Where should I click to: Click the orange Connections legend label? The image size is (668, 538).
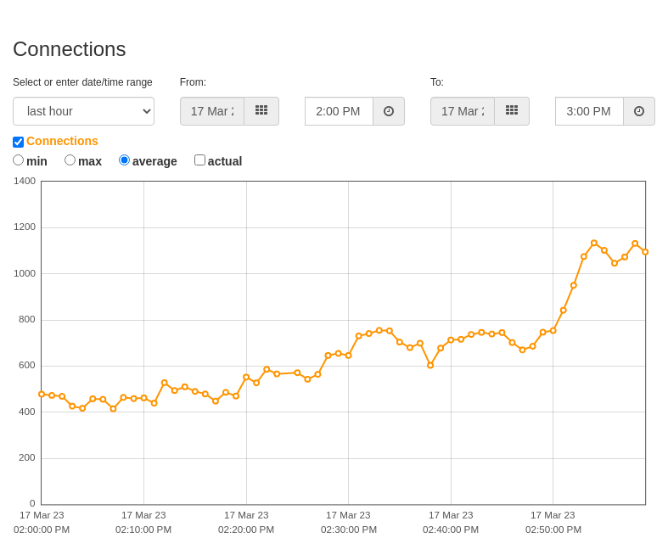(62, 141)
